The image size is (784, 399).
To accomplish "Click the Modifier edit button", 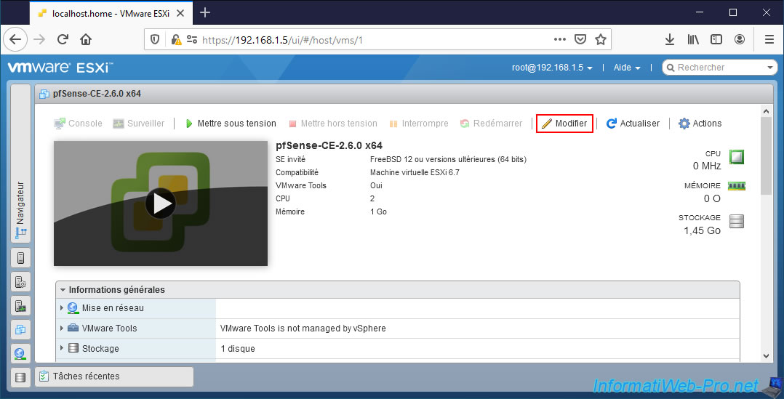I will tap(564, 124).
